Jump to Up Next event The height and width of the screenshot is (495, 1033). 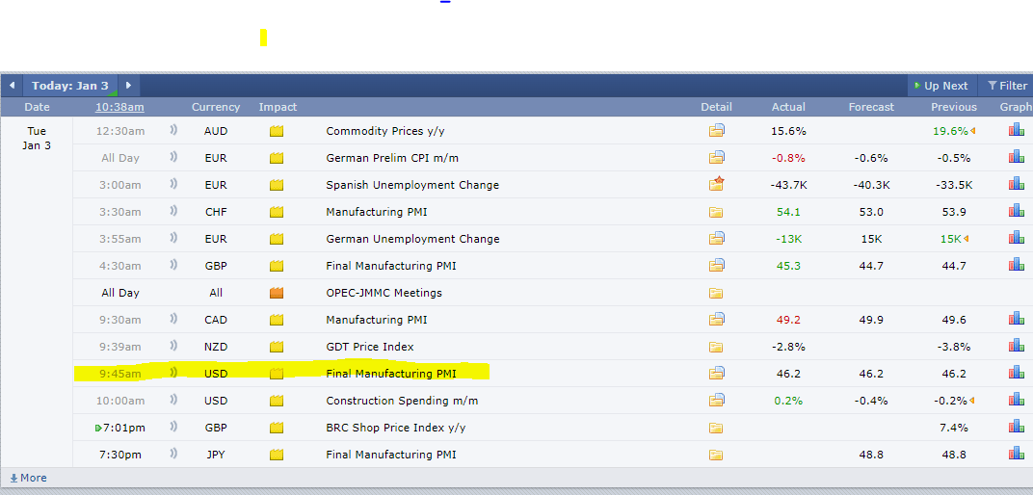[x=940, y=86]
